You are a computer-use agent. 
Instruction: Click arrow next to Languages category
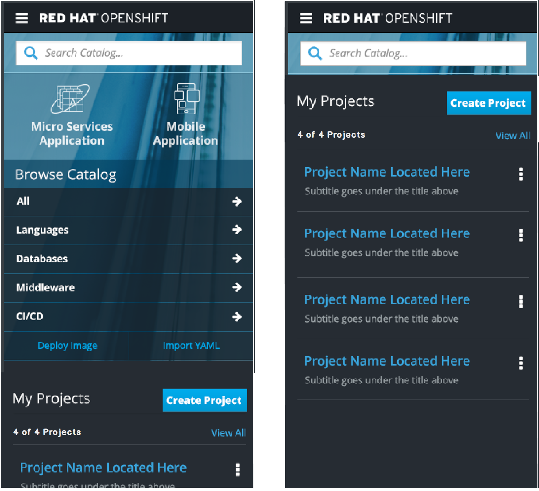click(237, 229)
